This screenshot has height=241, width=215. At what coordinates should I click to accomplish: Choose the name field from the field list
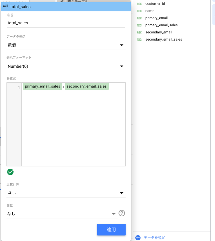[x=150, y=11]
